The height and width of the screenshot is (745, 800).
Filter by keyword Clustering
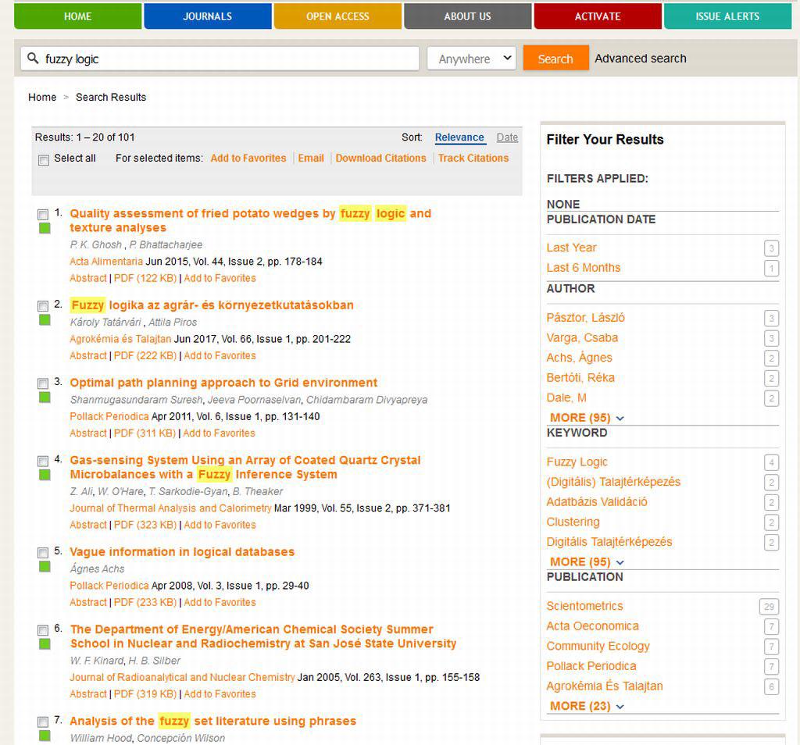573,522
